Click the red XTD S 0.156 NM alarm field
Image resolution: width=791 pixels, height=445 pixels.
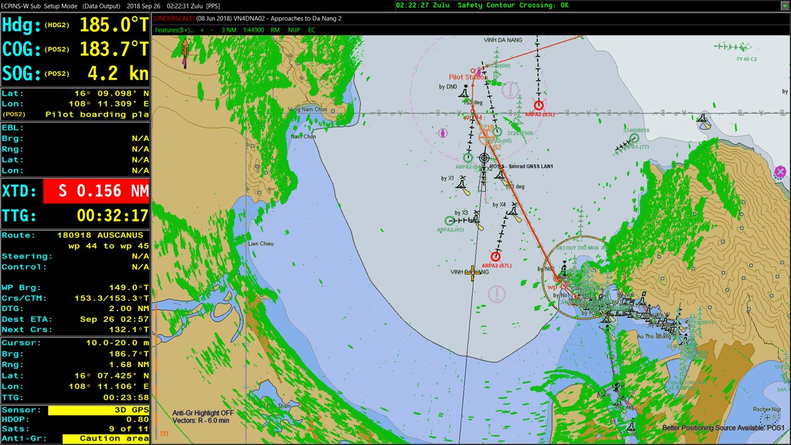[x=96, y=191]
